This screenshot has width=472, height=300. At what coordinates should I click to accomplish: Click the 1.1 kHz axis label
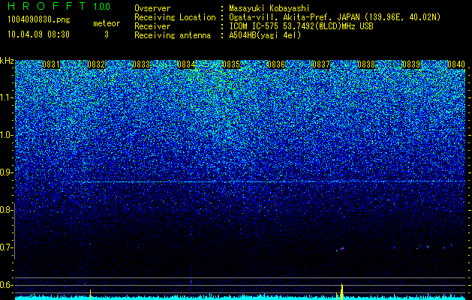[7, 97]
